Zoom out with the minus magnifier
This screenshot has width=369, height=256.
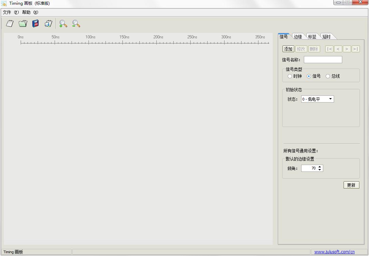pyautogui.click(x=76, y=23)
